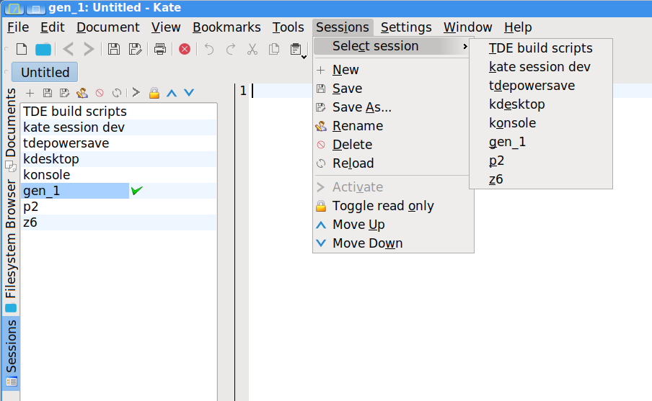Click the Paste clipboard toolbar icon
This screenshot has height=401, width=652.
click(x=296, y=50)
